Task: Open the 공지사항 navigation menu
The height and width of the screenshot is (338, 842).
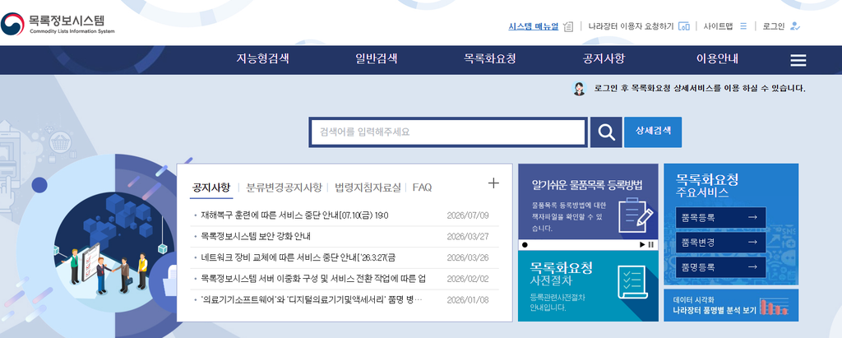Action: coord(604,59)
